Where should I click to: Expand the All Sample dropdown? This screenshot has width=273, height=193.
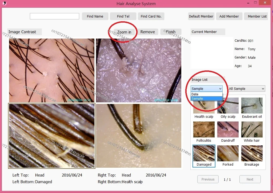pos(247,89)
